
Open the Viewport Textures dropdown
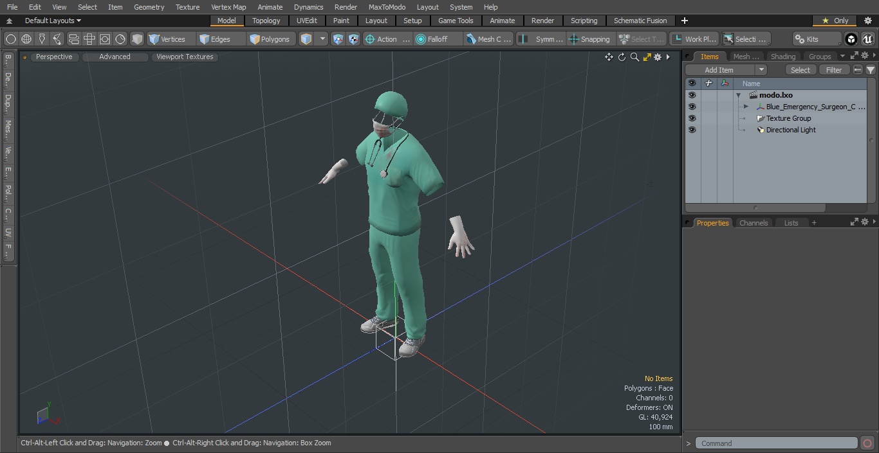tap(185, 57)
